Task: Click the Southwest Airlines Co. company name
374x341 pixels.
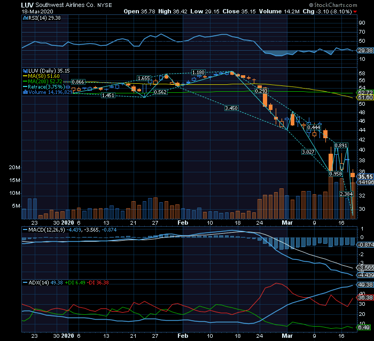Action: point(65,5)
